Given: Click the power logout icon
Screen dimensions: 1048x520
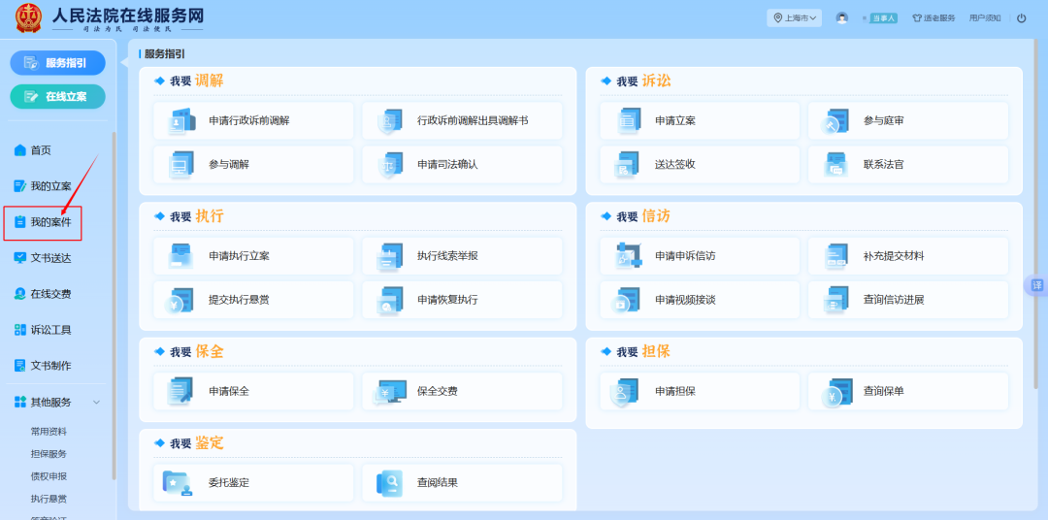Looking at the screenshot, I should tap(1021, 18).
